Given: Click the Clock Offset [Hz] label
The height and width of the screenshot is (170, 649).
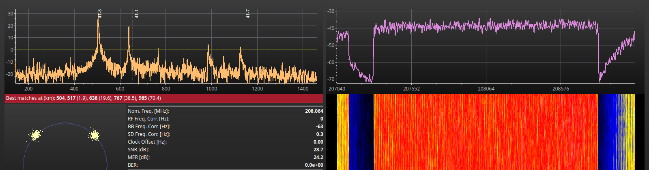Looking at the screenshot, I should 147,142.
